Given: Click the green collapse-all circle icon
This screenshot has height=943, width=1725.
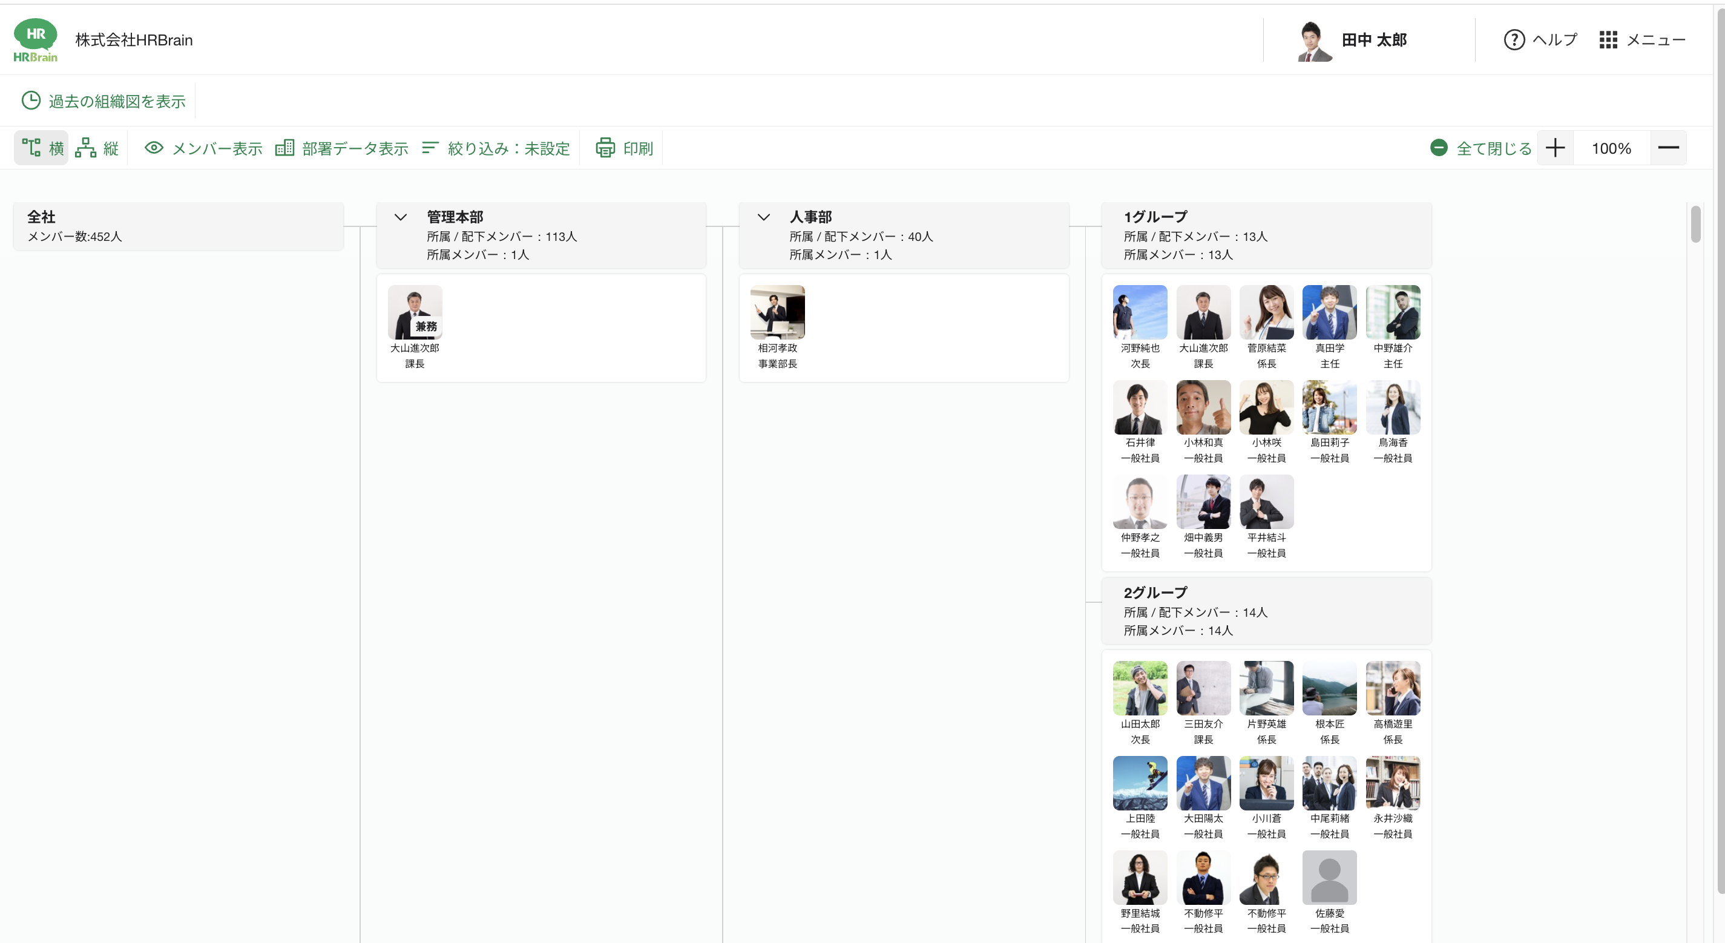Looking at the screenshot, I should tap(1438, 148).
